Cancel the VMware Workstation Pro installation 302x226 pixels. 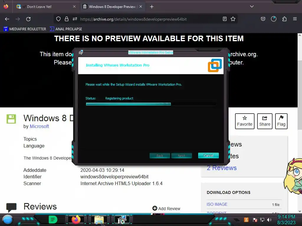[x=208, y=155]
